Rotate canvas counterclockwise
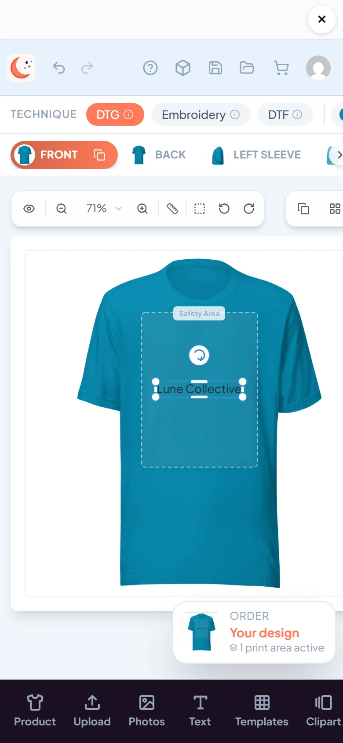The width and height of the screenshot is (343, 743). click(224, 209)
